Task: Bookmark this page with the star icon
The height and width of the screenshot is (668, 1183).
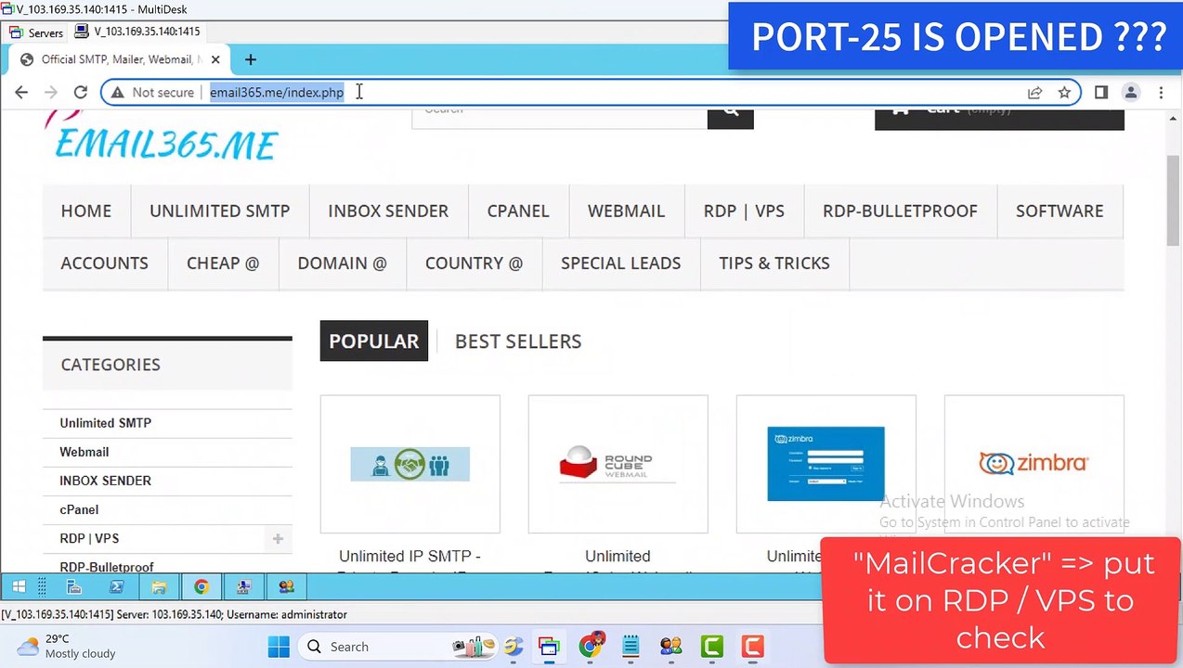Action: (1064, 92)
